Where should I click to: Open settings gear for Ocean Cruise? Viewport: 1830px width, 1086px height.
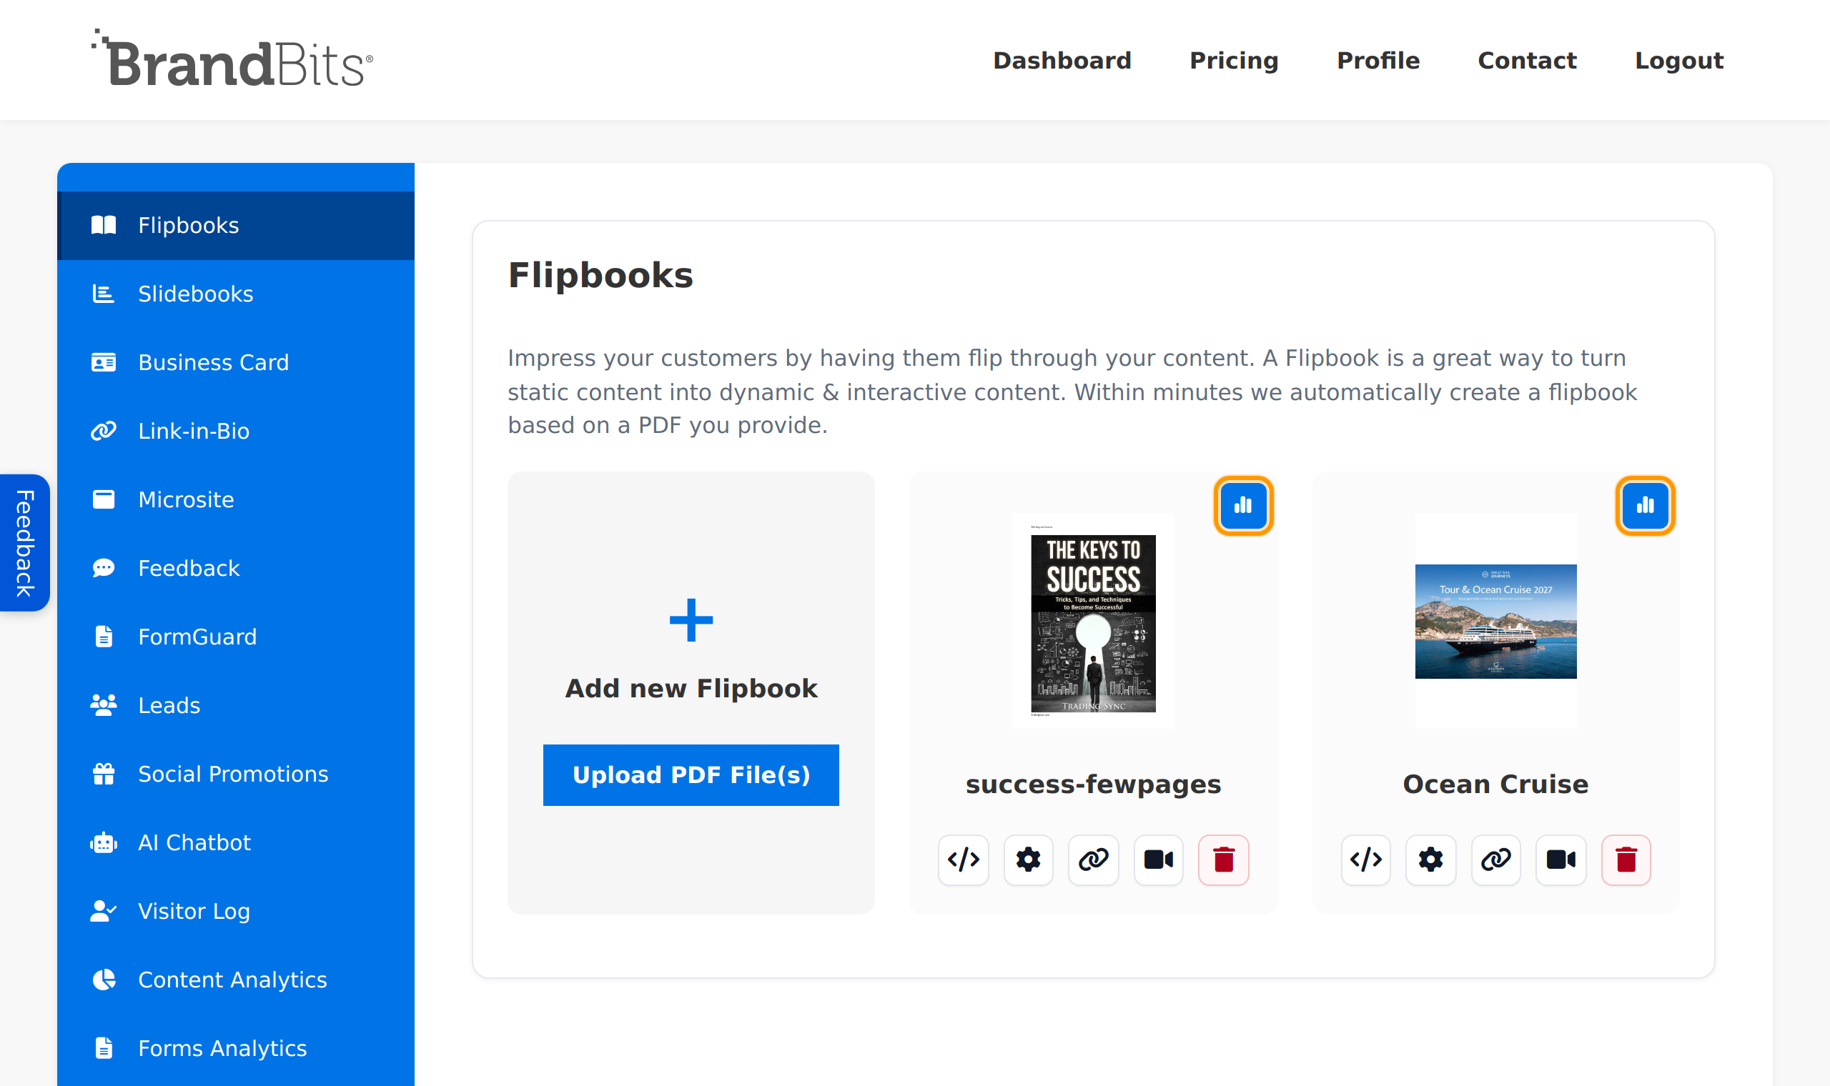(1430, 859)
